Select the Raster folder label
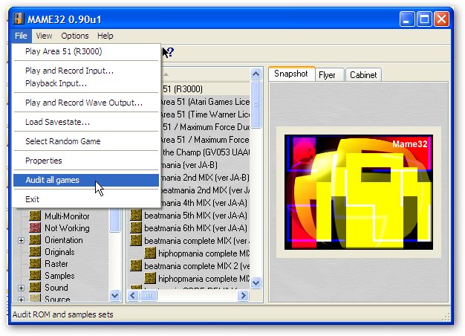This screenshot has height=336, width=465. point(56,264)
